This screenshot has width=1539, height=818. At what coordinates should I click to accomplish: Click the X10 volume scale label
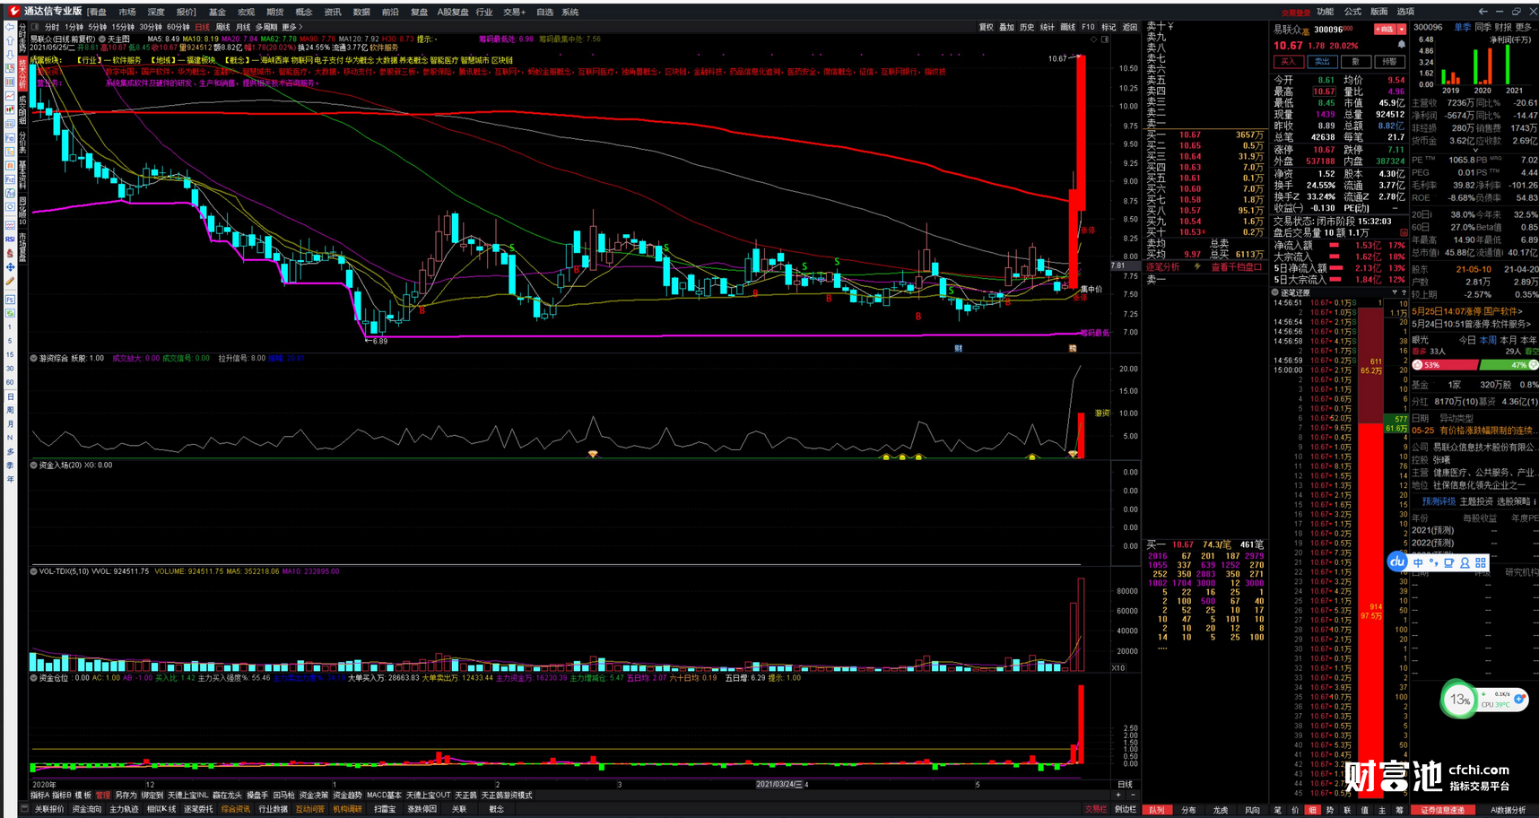coord(1118,667)
